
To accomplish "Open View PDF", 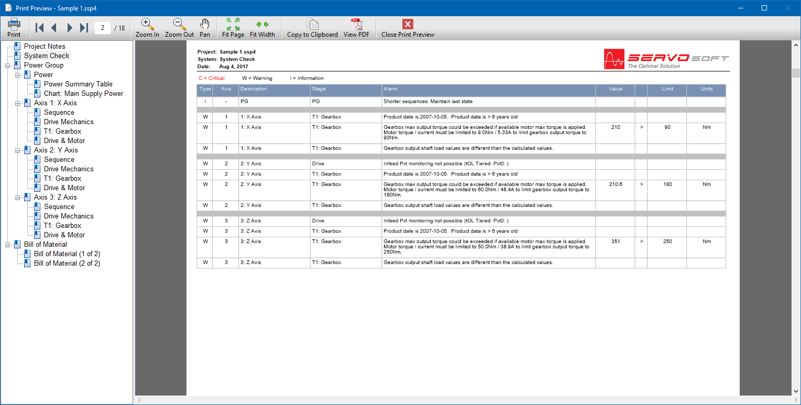I will coord(356,24).
